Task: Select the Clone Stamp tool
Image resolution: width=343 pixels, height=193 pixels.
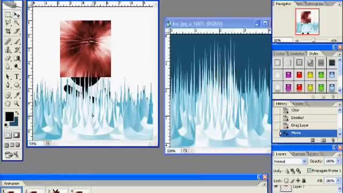Action: point(8,50)
